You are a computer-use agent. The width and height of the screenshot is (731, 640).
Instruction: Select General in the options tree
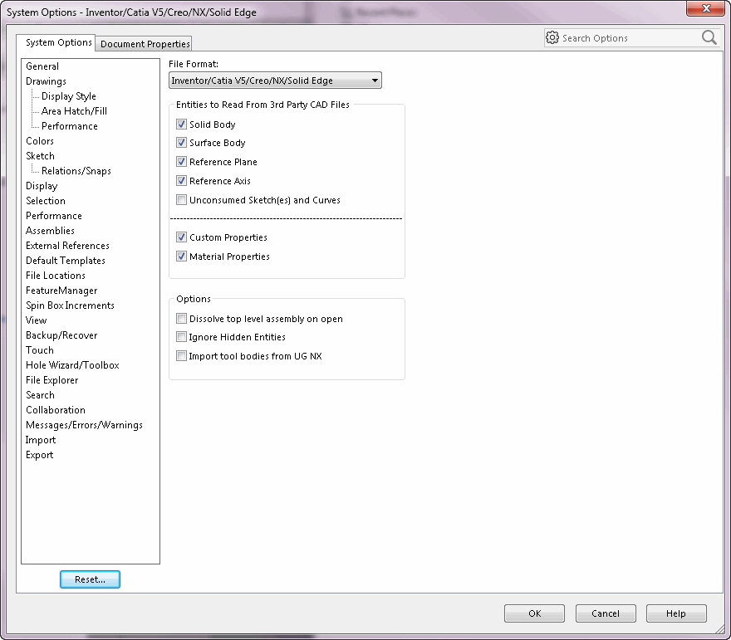click(x=42, y=66)
